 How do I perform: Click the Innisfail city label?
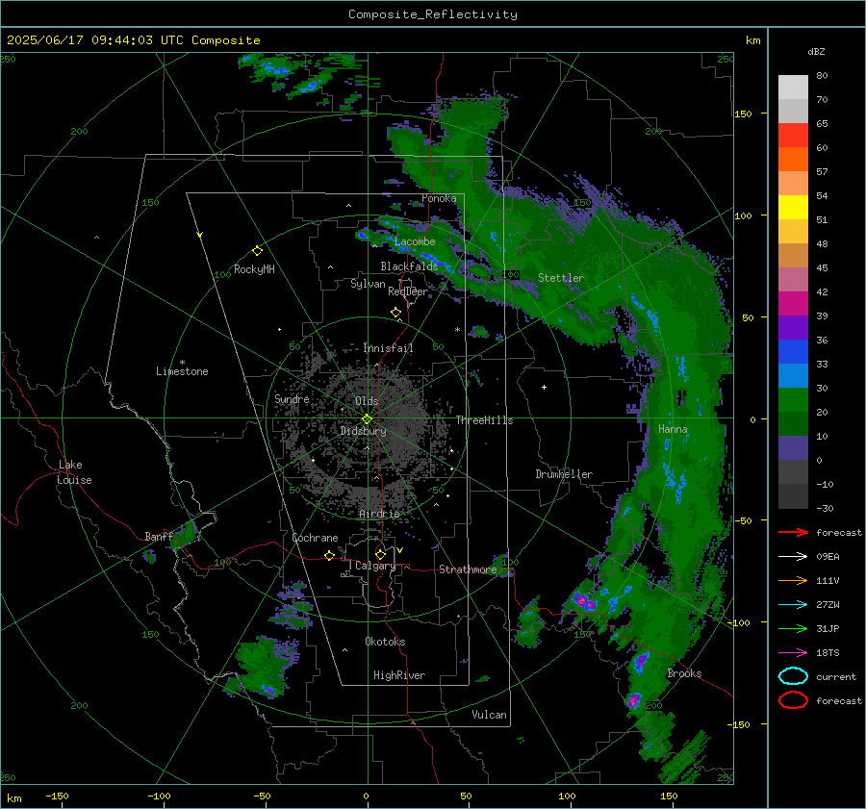(x=388, y=348)
